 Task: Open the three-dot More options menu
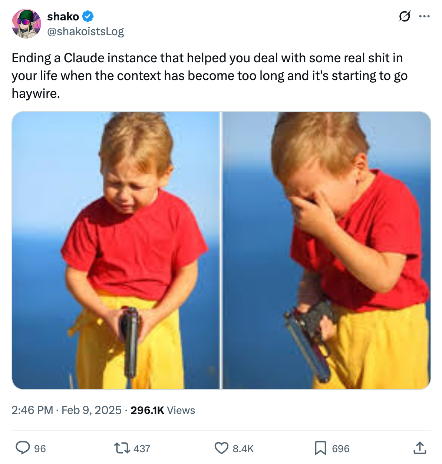coord(424,16)
